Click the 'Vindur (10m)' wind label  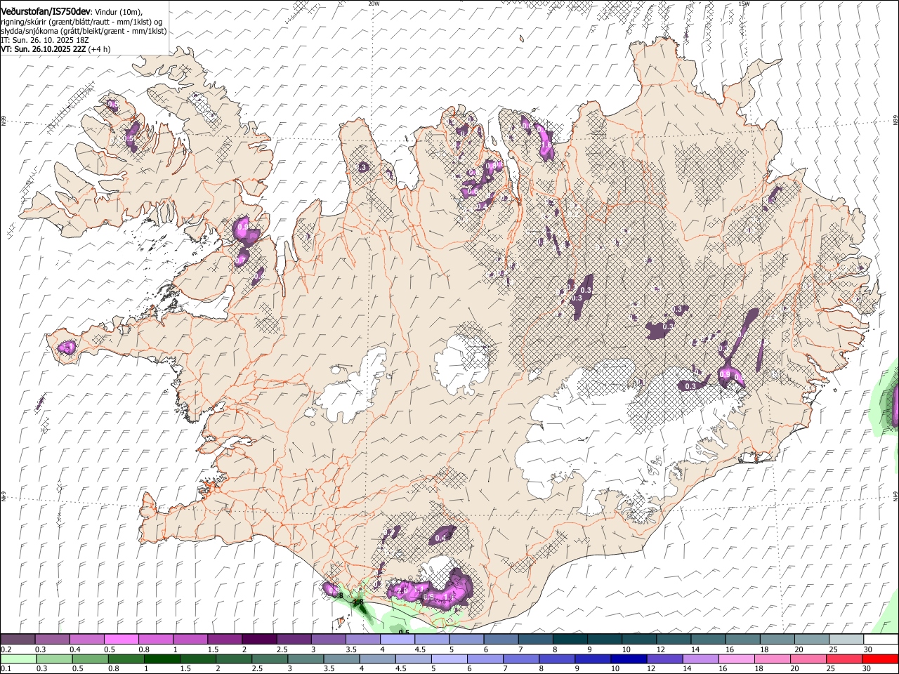(x=117, y=11)
